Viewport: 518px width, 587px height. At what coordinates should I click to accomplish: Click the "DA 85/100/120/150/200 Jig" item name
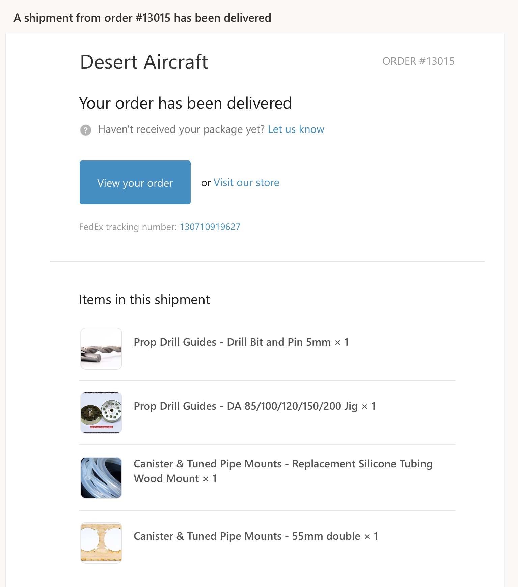click(x=292, y=406)
